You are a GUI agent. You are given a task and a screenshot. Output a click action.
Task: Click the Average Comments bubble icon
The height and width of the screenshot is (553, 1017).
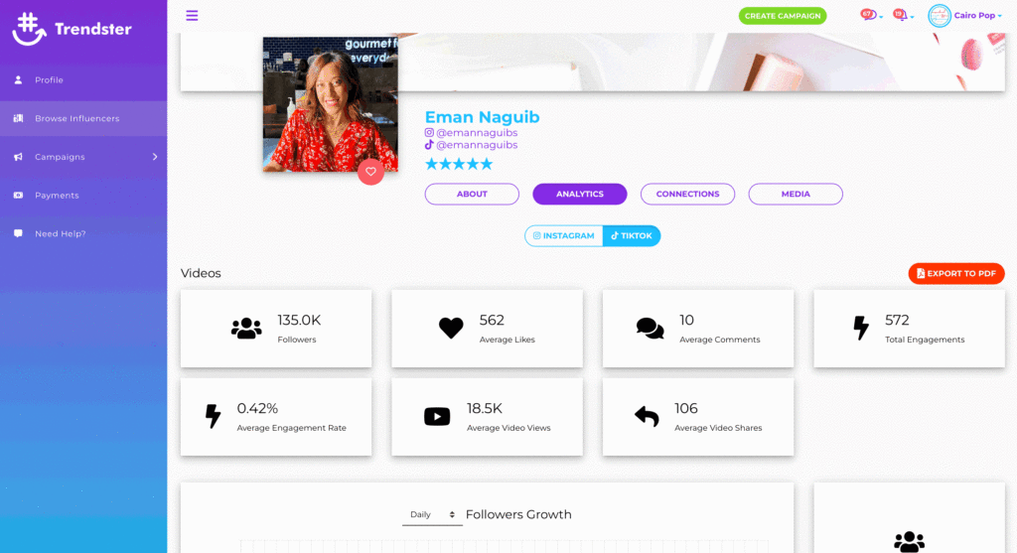click(x=650, y=329)
